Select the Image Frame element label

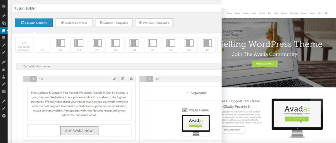pos(196,110)
